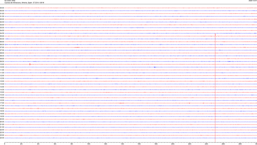The image size is (257, 145).
Task: Click the 21:00 time label
Action: [2, 124]
